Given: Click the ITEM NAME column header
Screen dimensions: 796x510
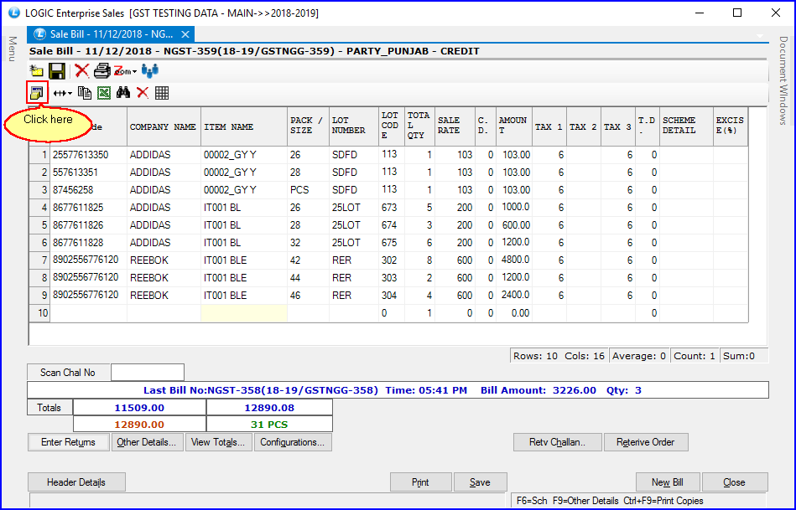Looking at the screenshot, I should pyautogui.click(x=244, y=126).
